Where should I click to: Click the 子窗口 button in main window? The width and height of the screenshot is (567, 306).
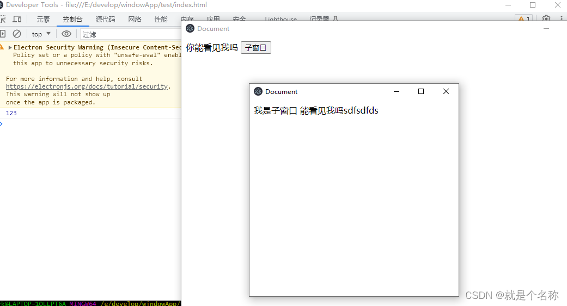(255, 48)
